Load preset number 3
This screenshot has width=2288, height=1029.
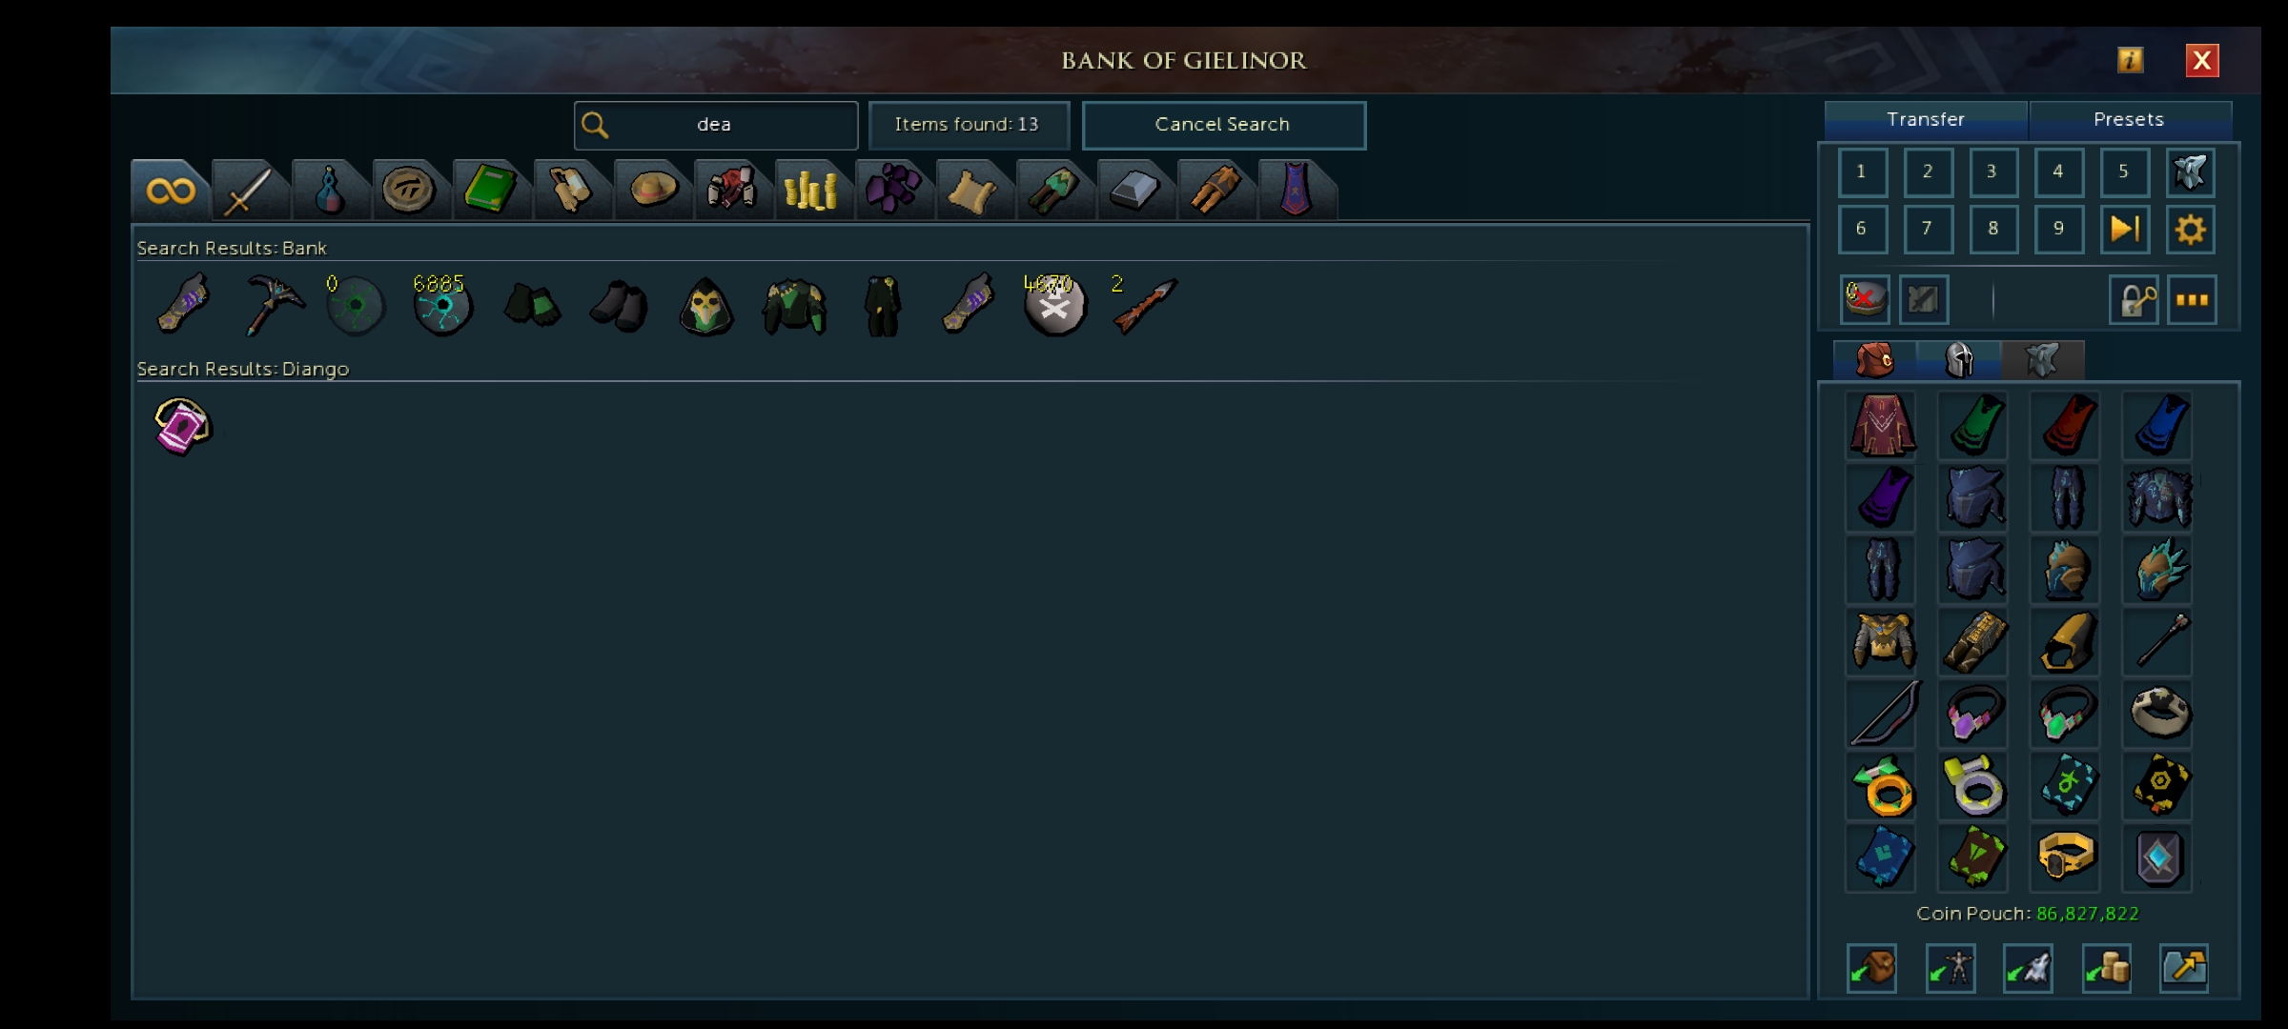[1992, 172]
